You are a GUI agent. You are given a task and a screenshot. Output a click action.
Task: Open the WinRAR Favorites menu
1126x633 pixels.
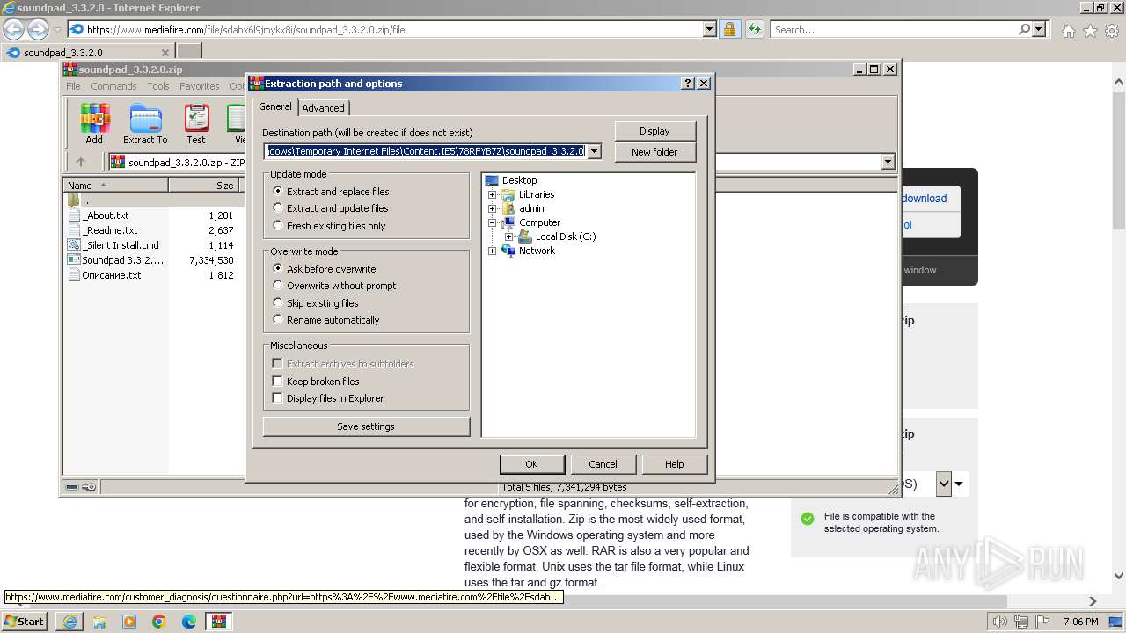coord(200,86)
